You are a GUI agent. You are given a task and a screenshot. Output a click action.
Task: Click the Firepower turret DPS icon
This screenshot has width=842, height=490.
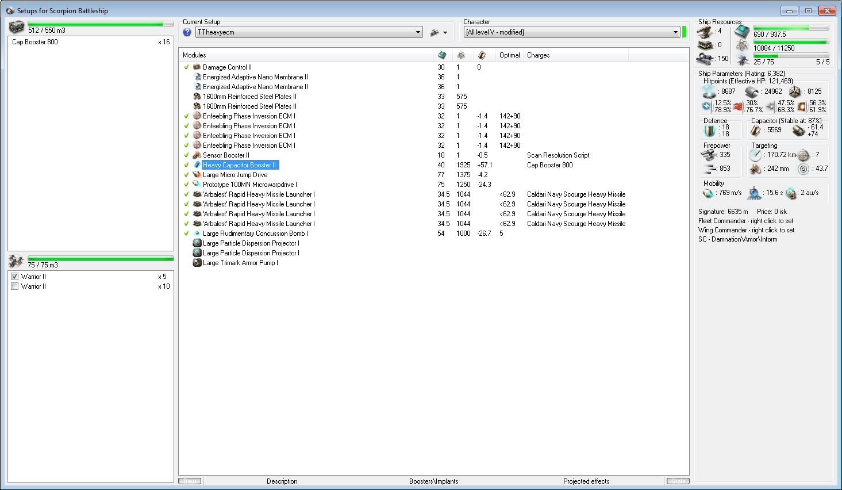[709, 155]
